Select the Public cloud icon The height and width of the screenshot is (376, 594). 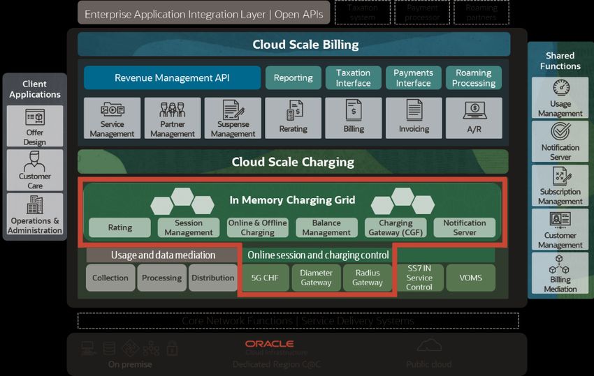(429, 345)
